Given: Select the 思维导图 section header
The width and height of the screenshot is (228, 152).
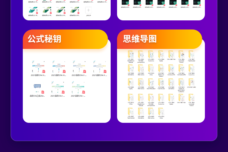Looking at the screenshot, I should coord(140,39).
